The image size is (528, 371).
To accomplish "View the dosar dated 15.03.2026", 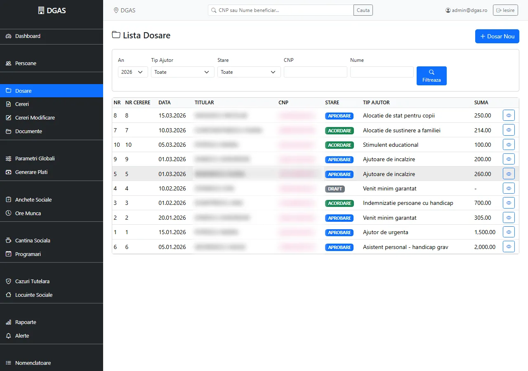I will [x=509, y=116].
